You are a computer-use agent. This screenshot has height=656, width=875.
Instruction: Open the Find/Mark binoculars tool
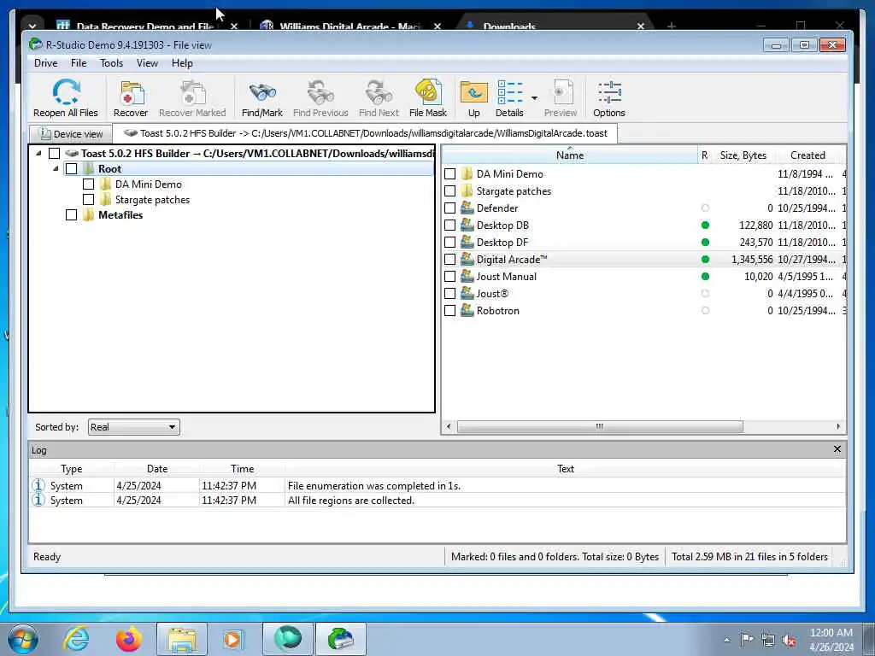(x=262, y=92)
